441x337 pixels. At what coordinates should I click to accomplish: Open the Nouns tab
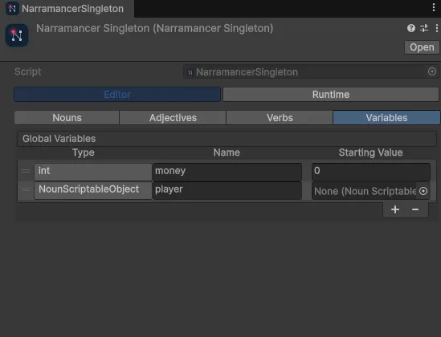(x=67, y=118)
